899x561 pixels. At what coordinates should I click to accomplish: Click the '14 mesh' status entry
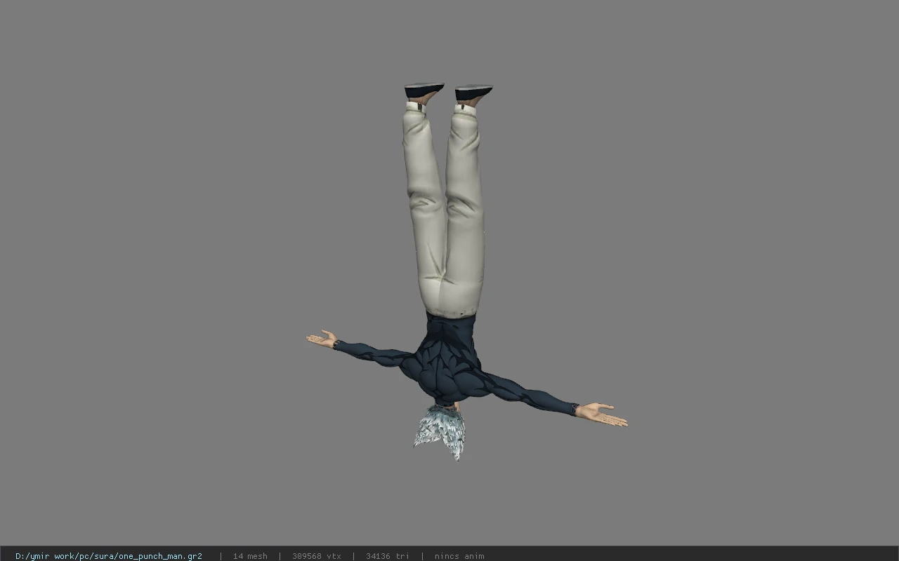(x=250, y=556)
